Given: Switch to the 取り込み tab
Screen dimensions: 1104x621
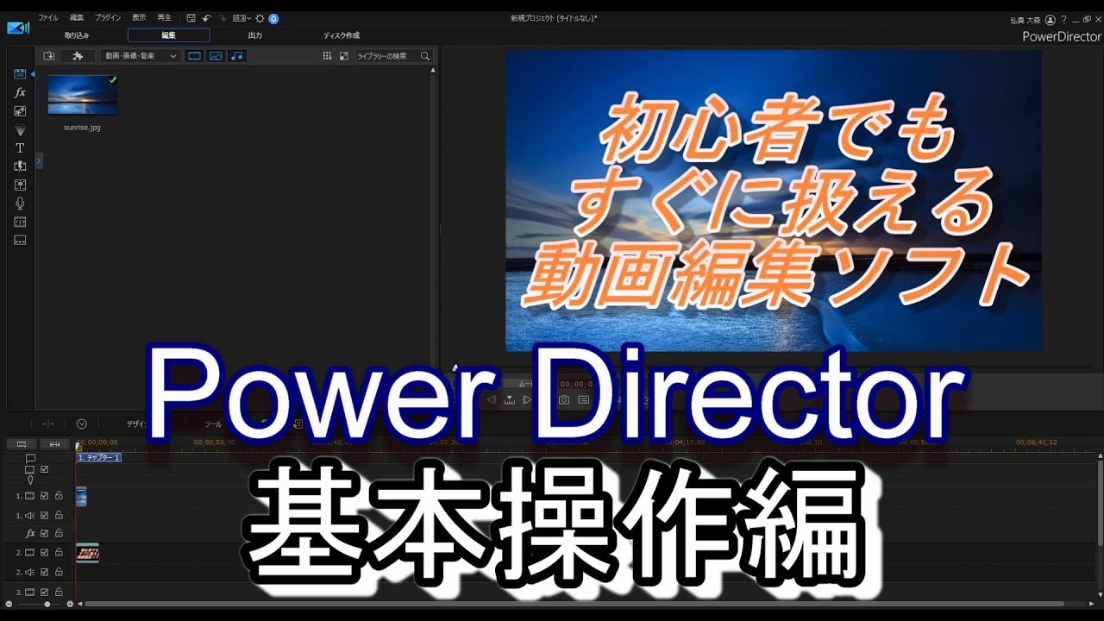Looking at the screenshot, I should coord(77,35).
